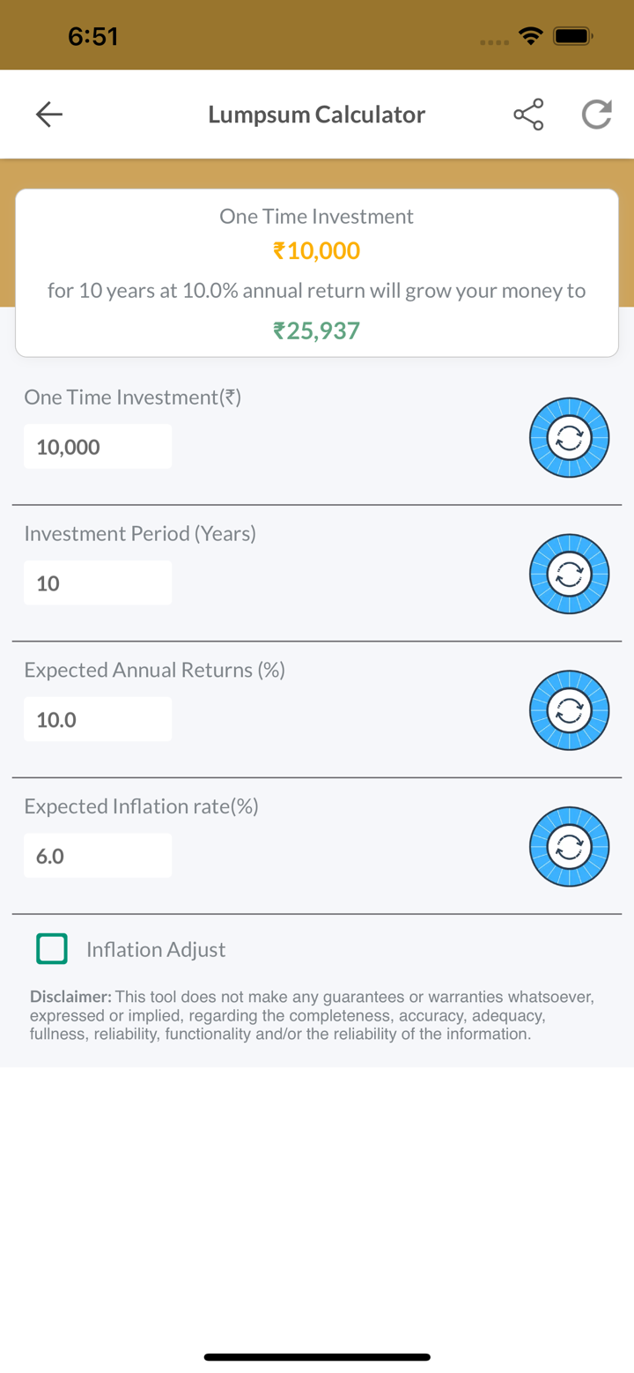634x1373 pixels.
Task: Reset calculator with the refresh icon
Action: (596, 115)
